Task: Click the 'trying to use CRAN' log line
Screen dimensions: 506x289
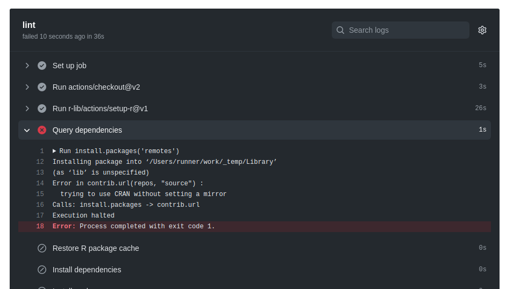Action: pos(143,194)
